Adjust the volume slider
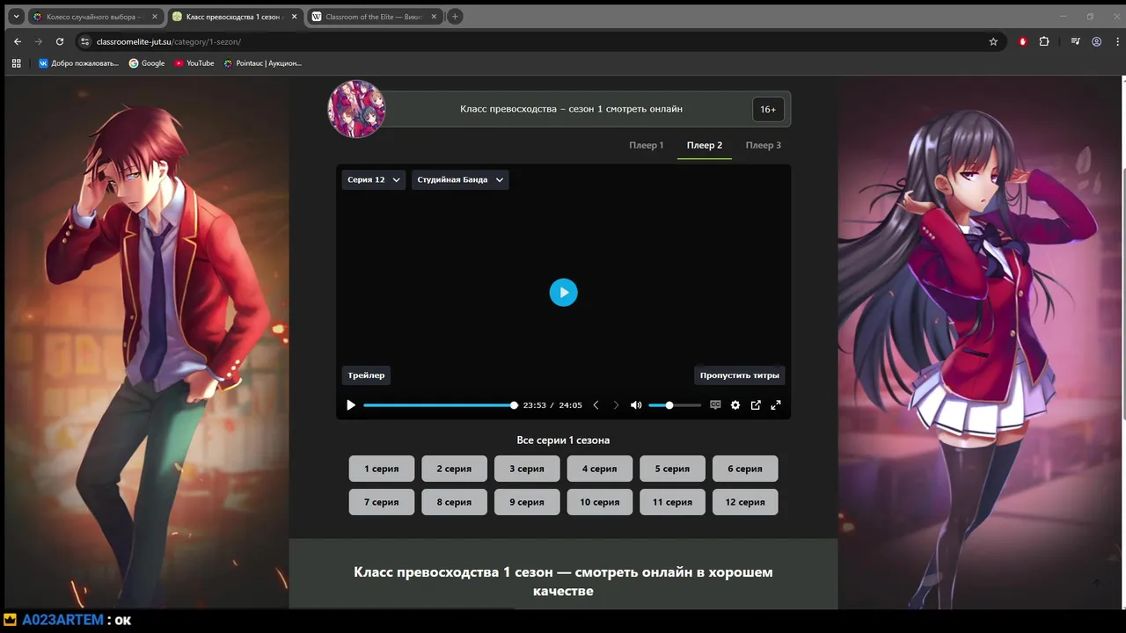Viewport: 1126px width, 633px height. pyautogui.click(x=675, y=405)
